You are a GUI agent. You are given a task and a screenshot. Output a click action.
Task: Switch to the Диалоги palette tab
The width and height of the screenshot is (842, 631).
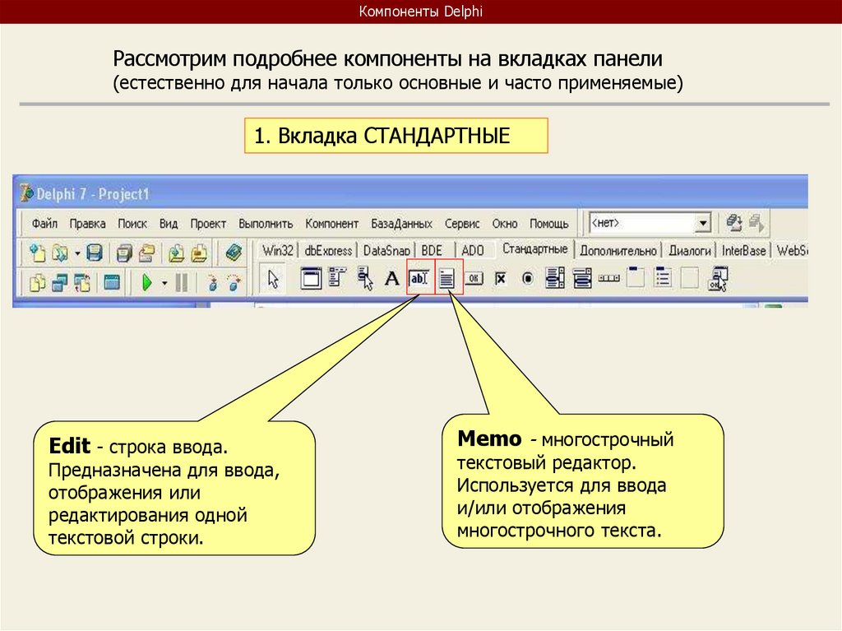coord(690,250)
